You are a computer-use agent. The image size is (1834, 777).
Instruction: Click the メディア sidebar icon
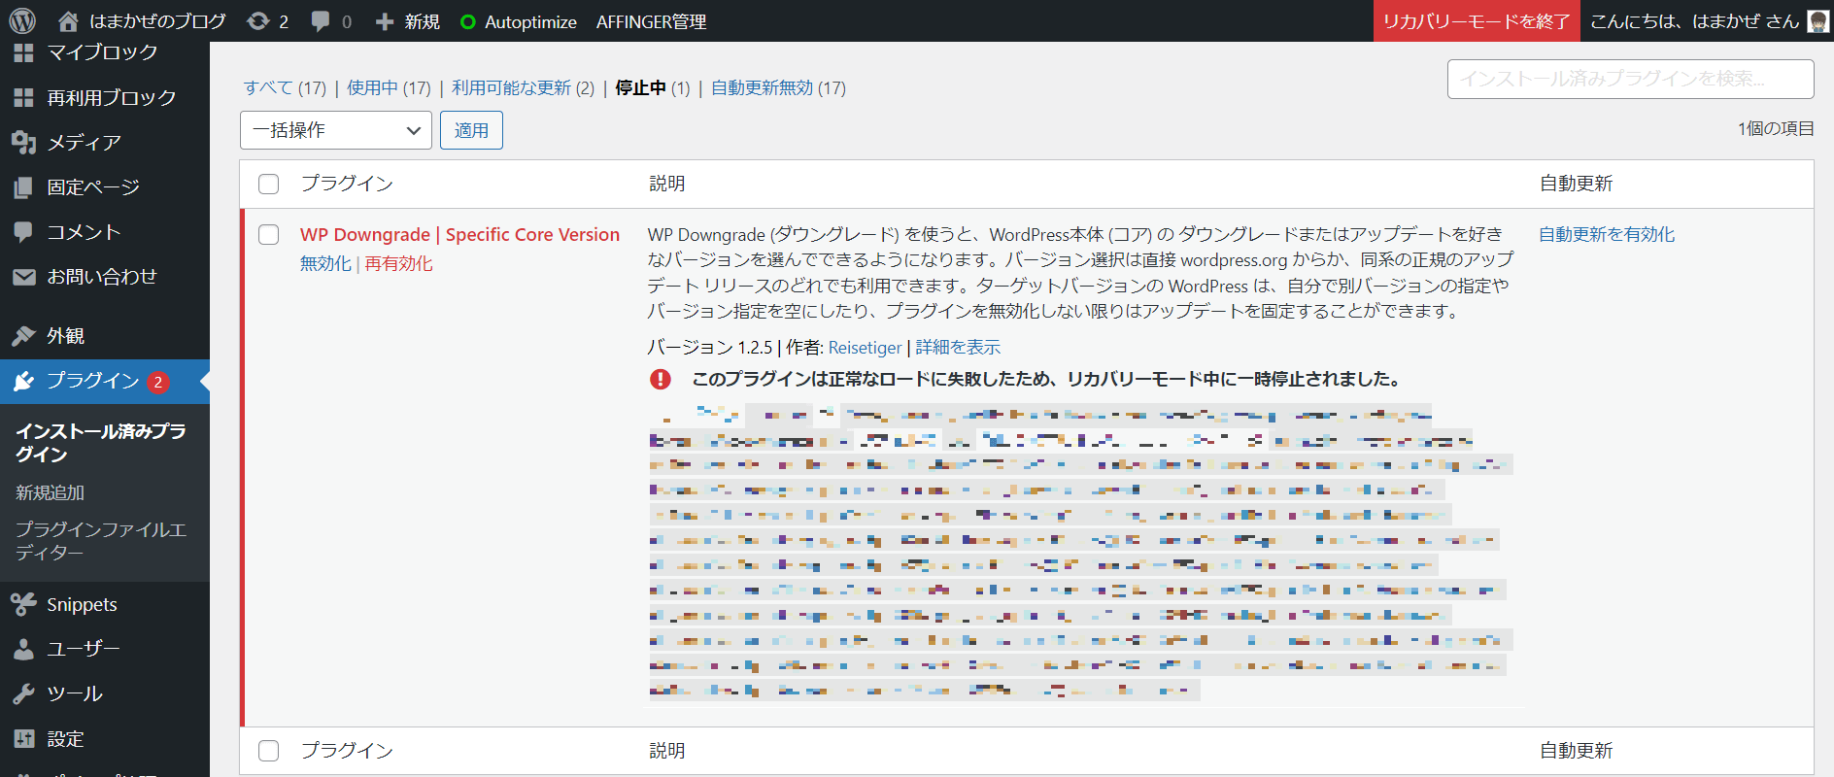tap(23, 143)
